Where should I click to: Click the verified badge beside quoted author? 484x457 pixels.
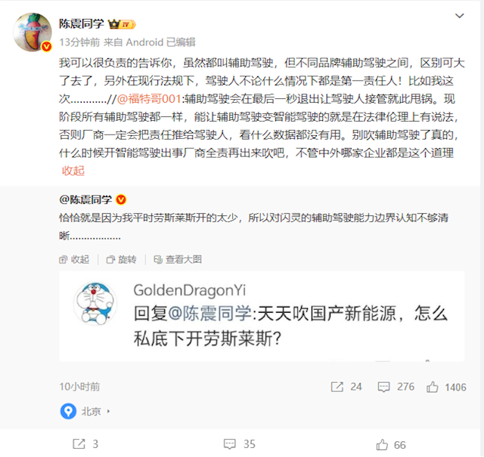(121, 200)
